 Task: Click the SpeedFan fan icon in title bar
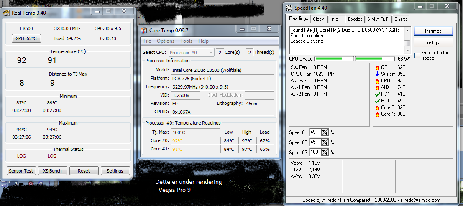coord(289,8)
